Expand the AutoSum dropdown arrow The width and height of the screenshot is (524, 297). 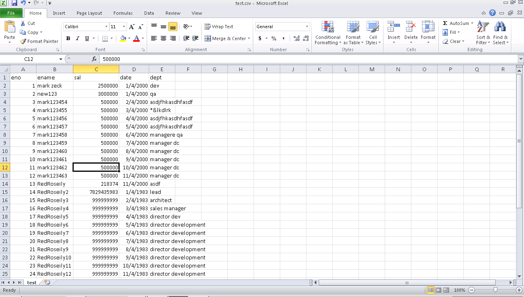472,23
